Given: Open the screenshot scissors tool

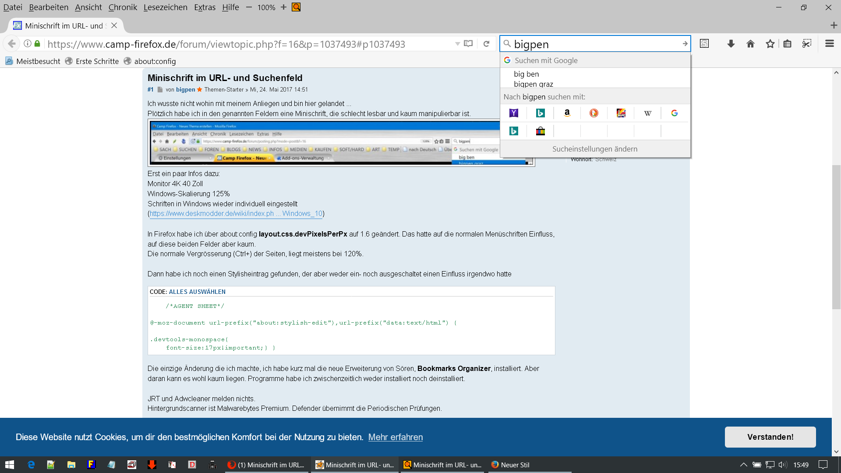Looking at the screenshot, I should tap(806, 44).
